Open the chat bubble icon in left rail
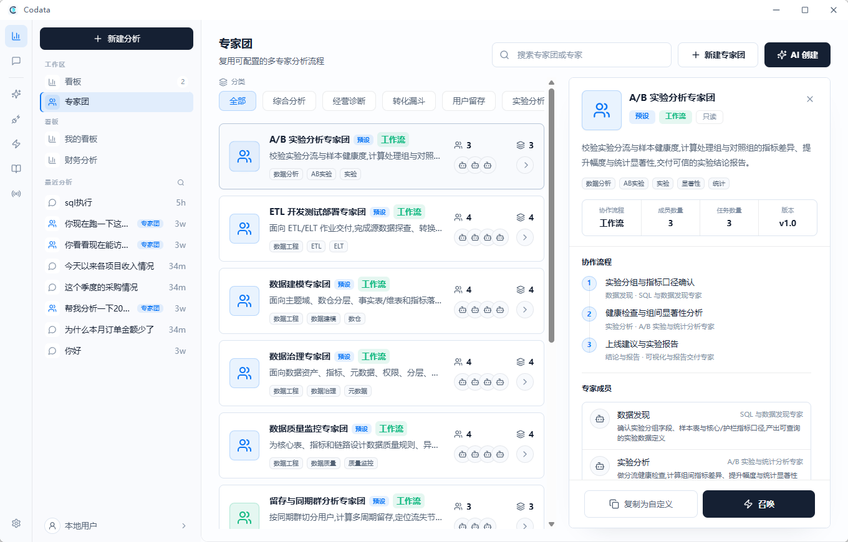The height and width of the screenshot is (542, 848). coord(16,61)
